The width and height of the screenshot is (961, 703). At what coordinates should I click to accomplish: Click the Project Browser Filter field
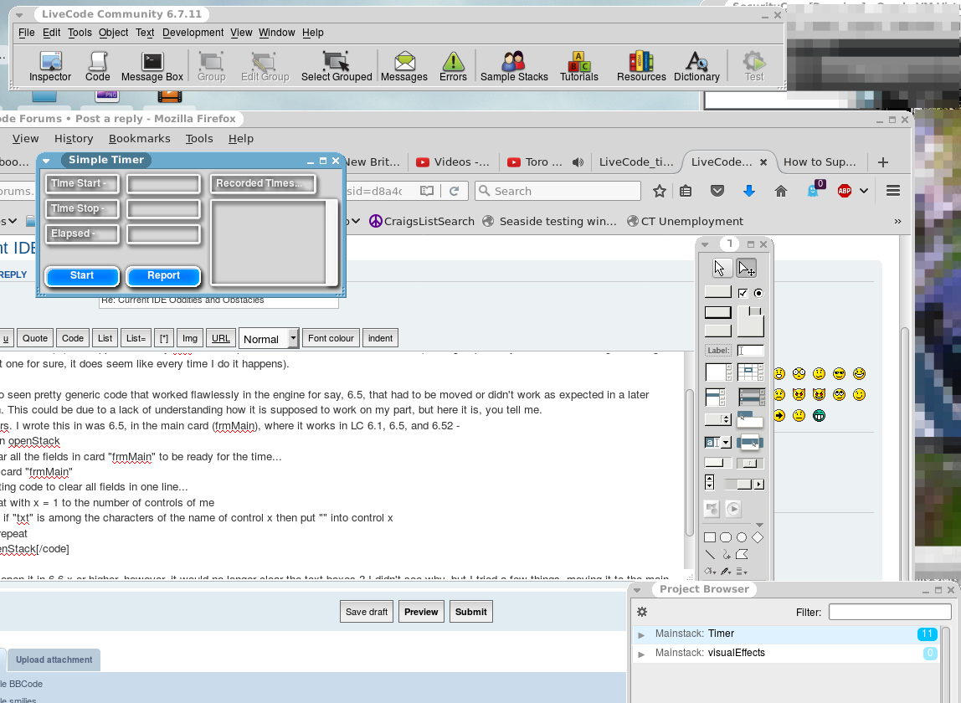coord(889,612)
